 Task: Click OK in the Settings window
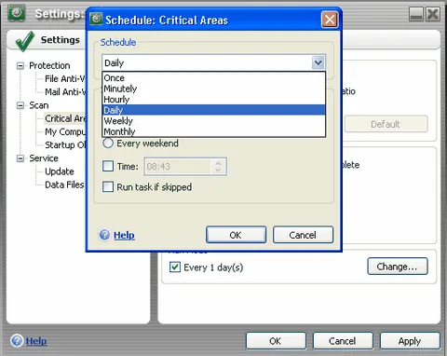tap(276, 341)
